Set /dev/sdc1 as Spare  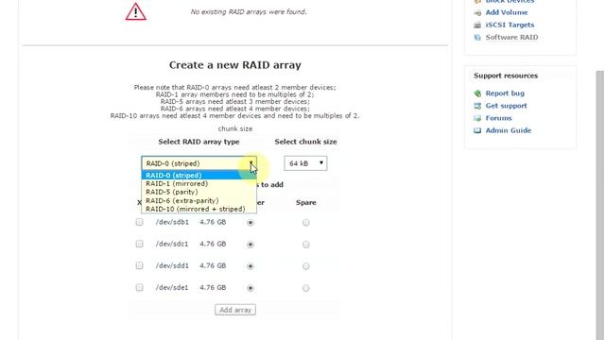tap(306, 245)
